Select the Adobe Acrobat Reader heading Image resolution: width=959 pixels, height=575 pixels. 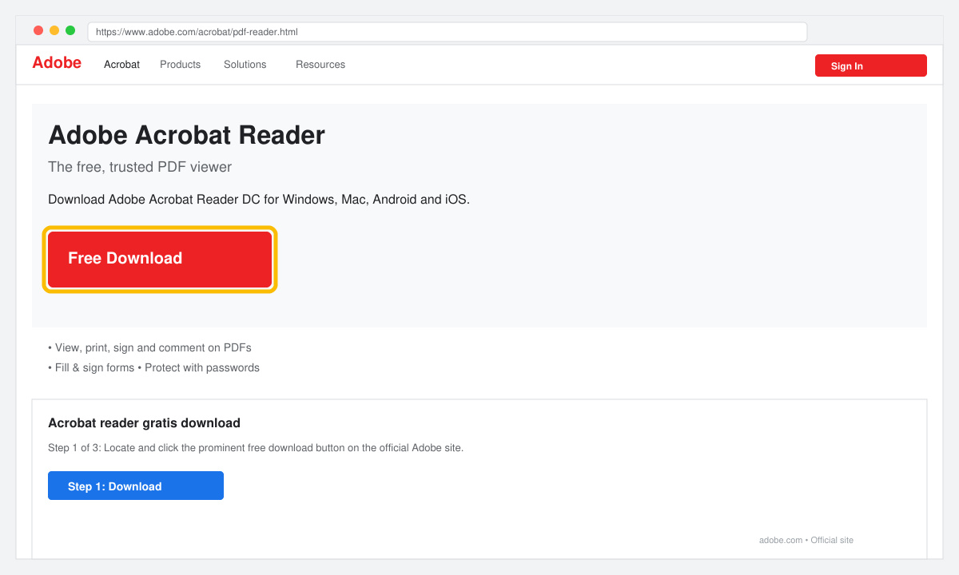click(x=186, y=136)
